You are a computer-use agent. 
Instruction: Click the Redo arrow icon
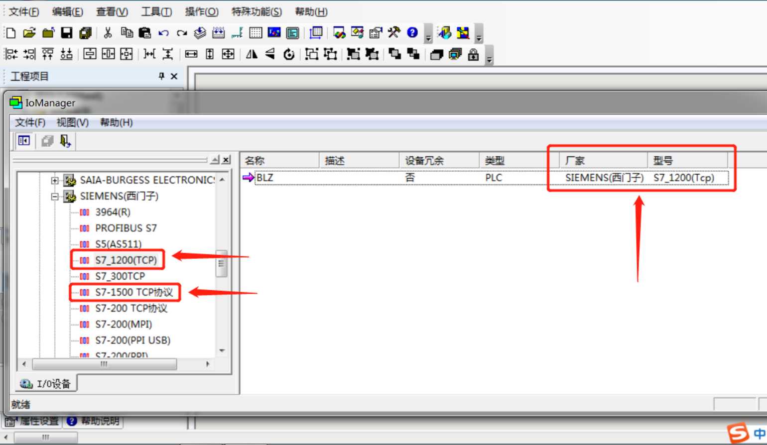click(182, 33)
